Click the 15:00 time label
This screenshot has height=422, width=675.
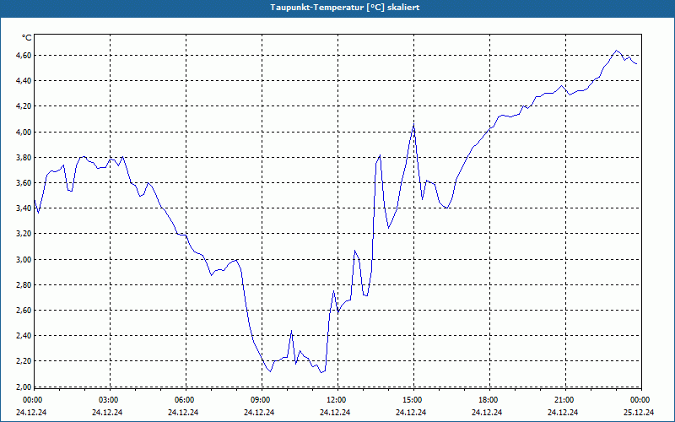click(x=413, y=400)
